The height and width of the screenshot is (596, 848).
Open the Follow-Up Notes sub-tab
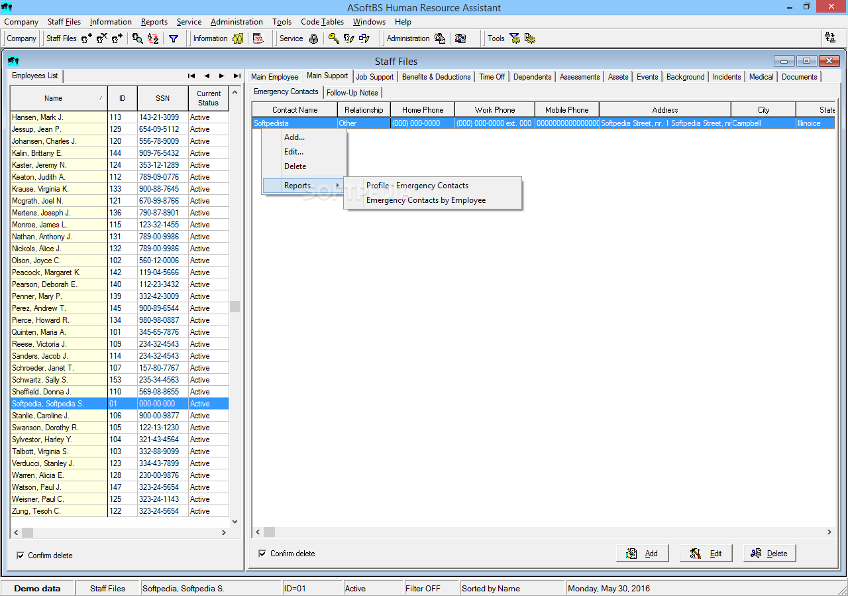(352, 93)
